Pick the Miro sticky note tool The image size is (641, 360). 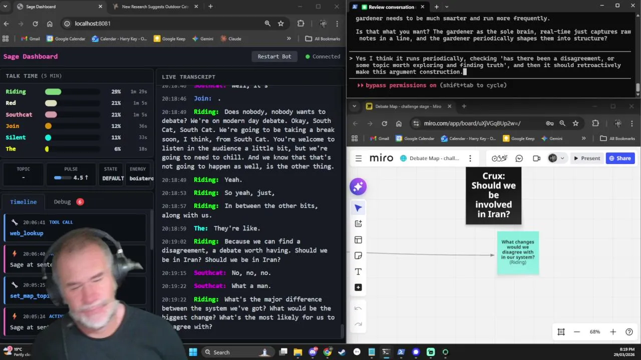click(x=358, y=255)
